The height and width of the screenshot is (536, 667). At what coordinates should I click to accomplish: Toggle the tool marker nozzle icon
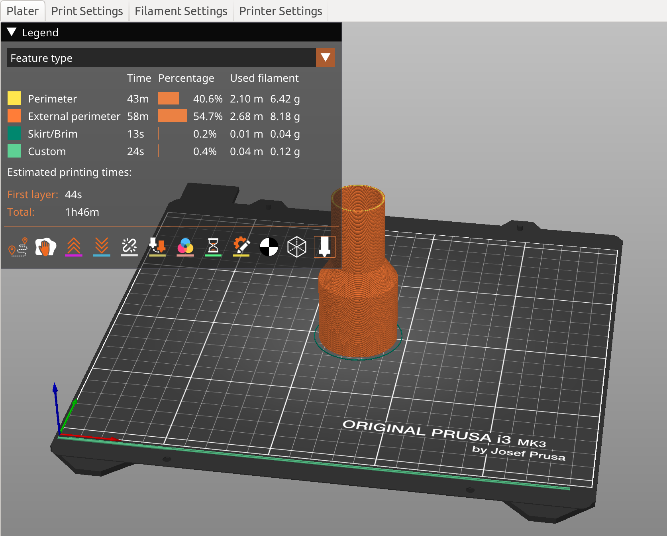coord(325,247)
